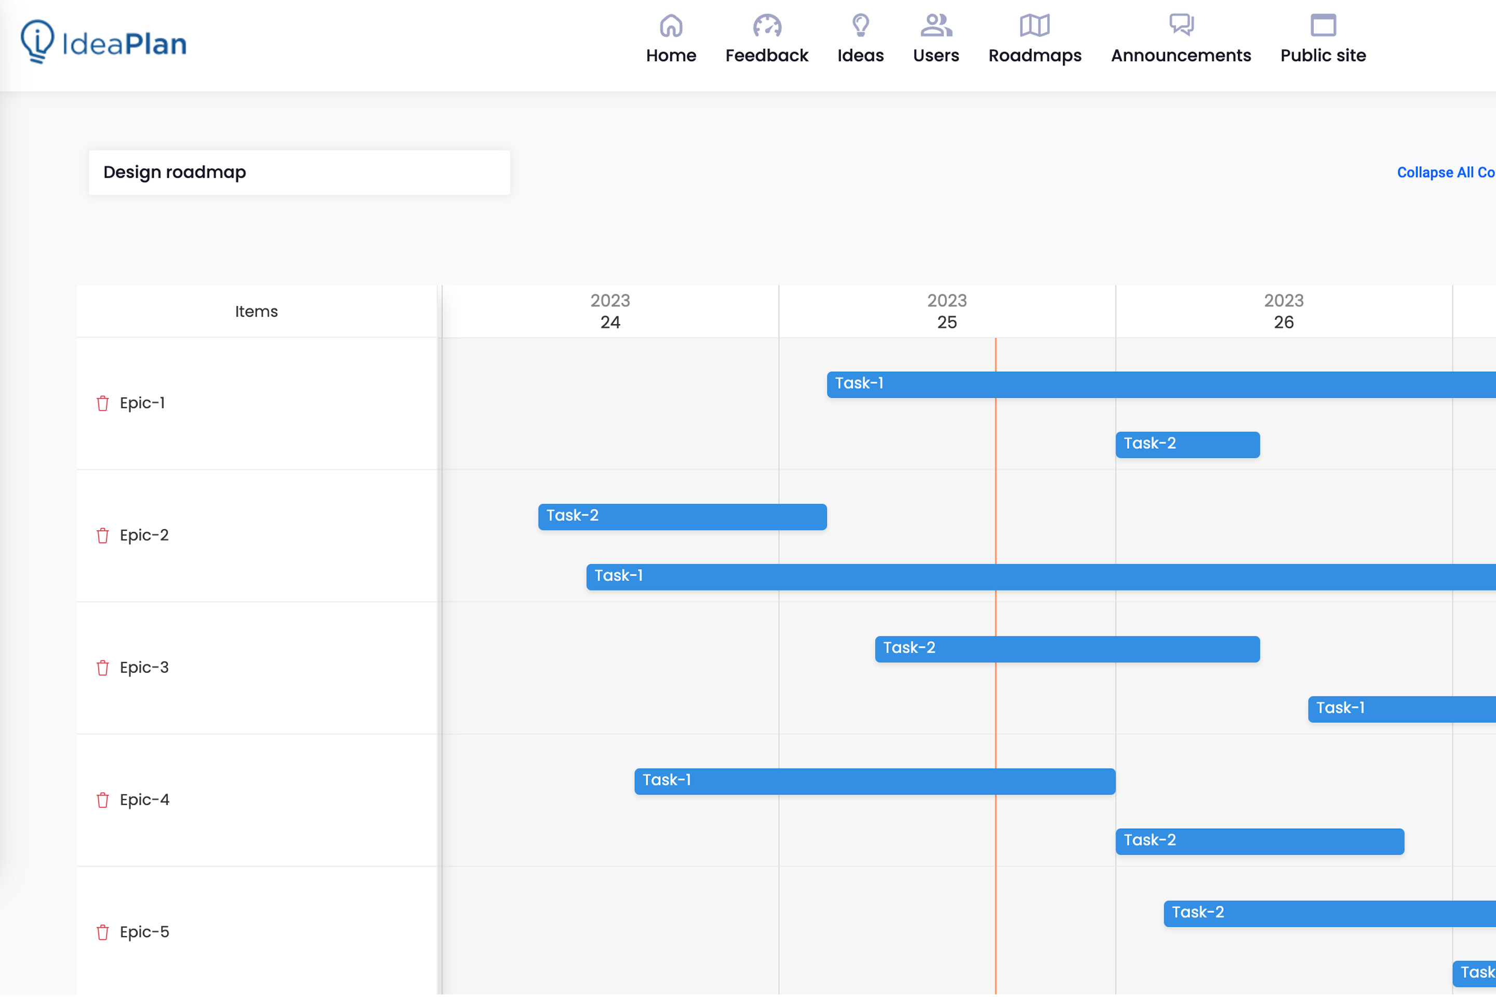Delete Epic-1 using its trash icon
Image resolution: width=1496 pixels, height=997 pixels.
pyautogui.click(x=102, y=403)
